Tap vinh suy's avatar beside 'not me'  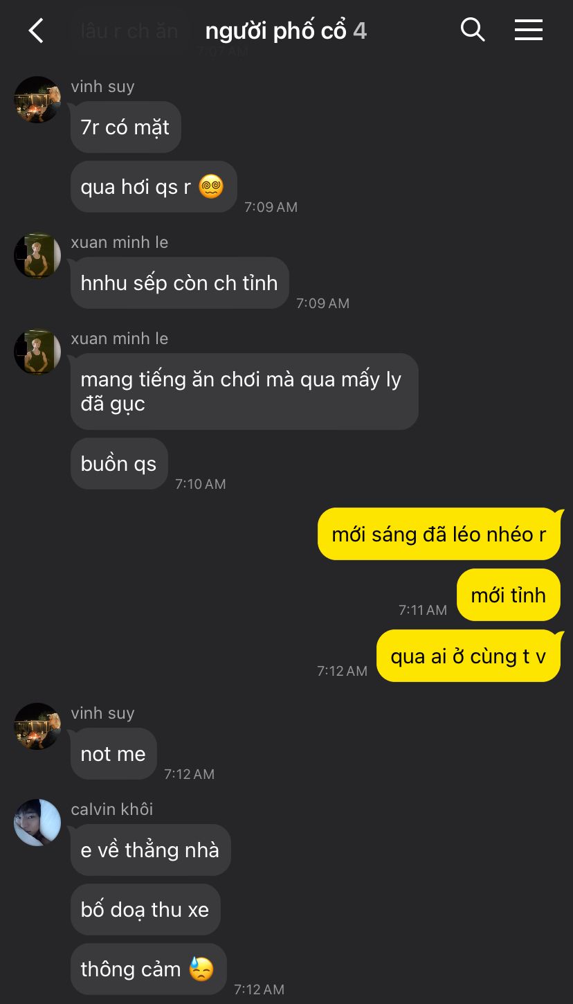(x=37, y=726)
